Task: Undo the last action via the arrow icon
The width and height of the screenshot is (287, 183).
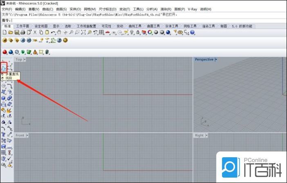Action: 53,32
